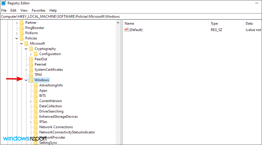Select the Microsoft folder icon
Viewport: 262px width, 145px height.
26,43
